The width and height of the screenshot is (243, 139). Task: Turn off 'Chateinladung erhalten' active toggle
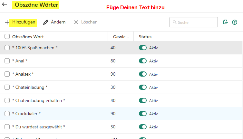(143, 100)
